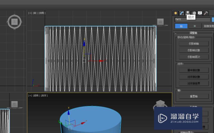Select the green Y-axis handle in perspective viewport
Image resolution: width=214 pixels, height=133 pixels.
click(x=60, y=122)
